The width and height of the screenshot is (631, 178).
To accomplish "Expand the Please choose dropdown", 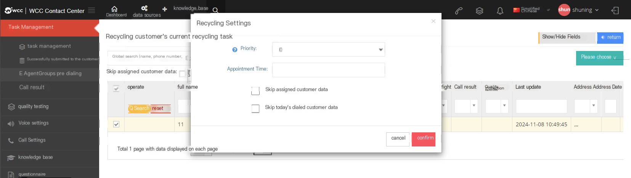I will pyautogui.click(x=600, y=58).
